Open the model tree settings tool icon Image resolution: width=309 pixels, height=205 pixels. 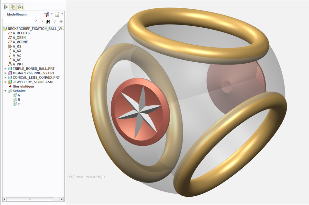point(46,14)
